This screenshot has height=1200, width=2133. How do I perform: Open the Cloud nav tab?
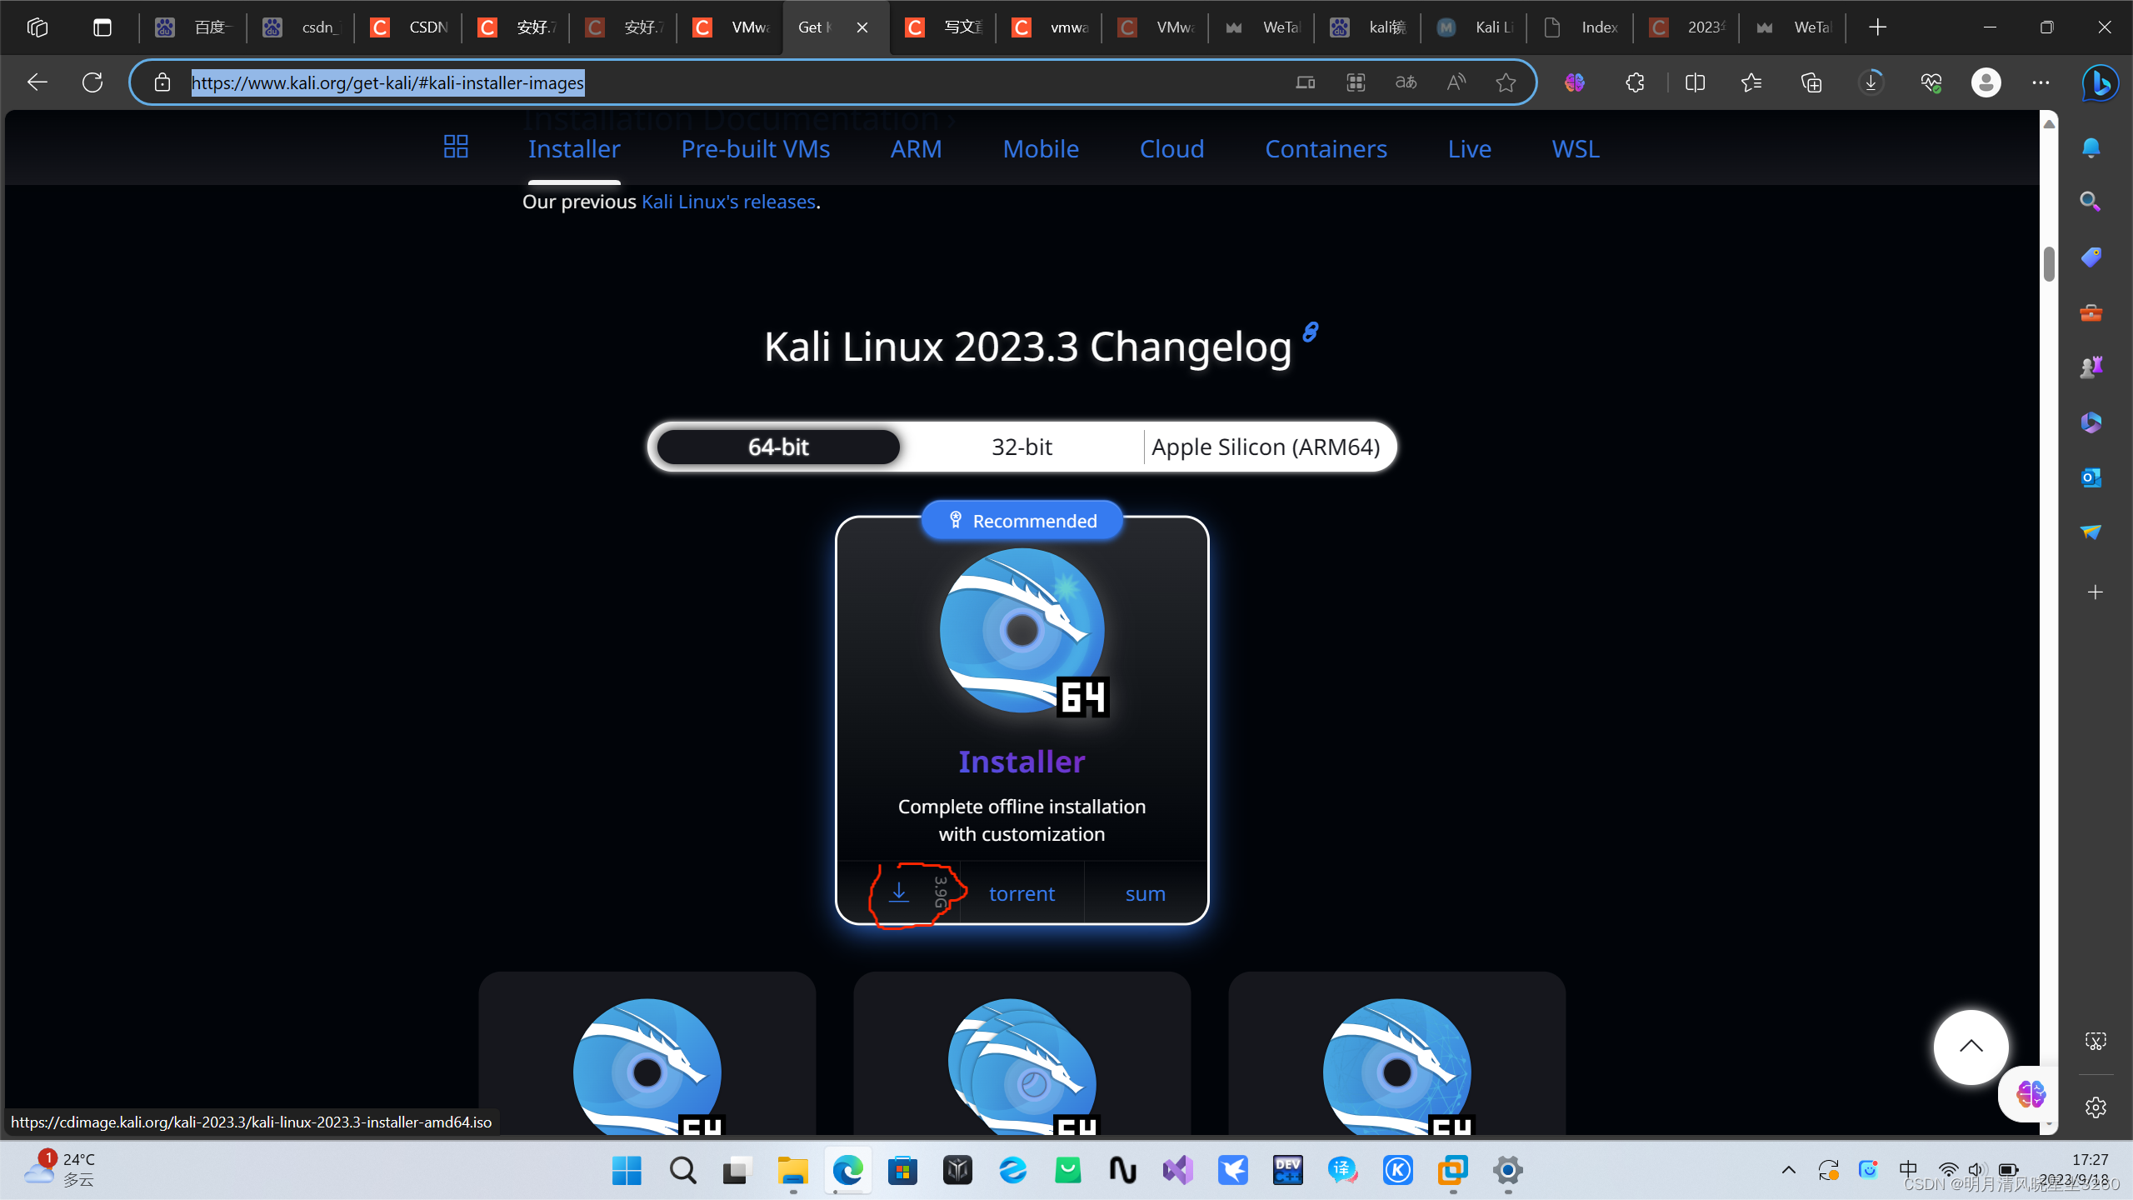point(1171,148)
